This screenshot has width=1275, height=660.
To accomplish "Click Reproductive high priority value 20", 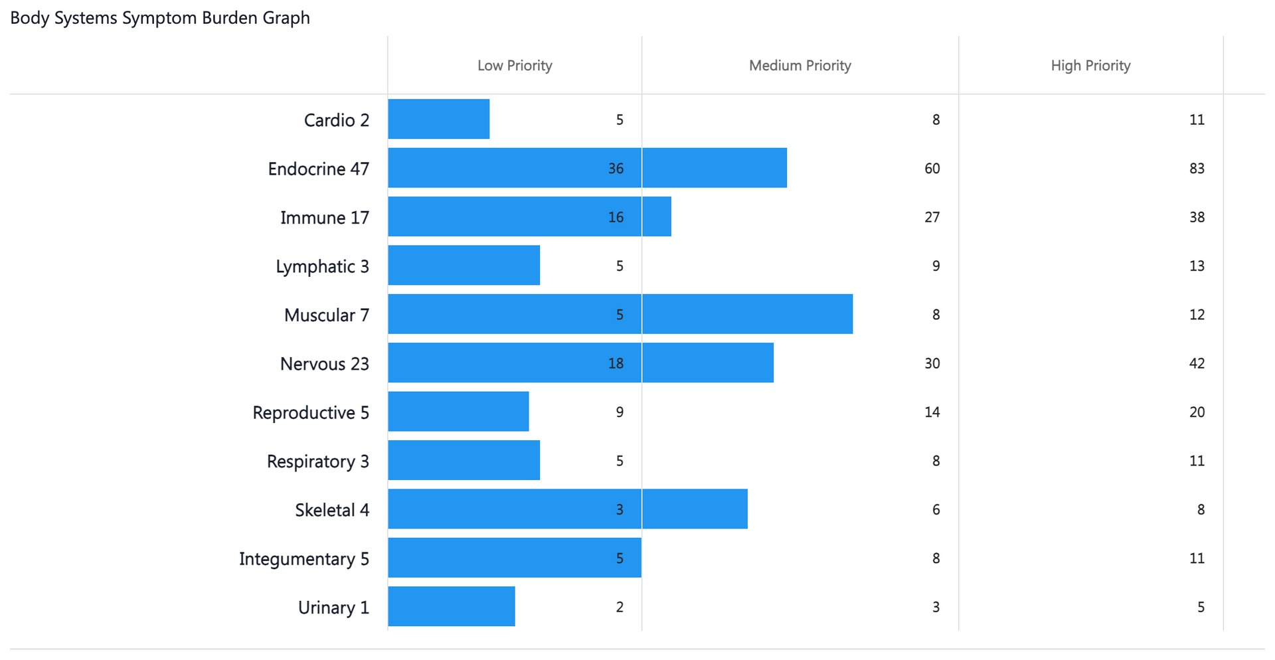I will [1197, 412].
